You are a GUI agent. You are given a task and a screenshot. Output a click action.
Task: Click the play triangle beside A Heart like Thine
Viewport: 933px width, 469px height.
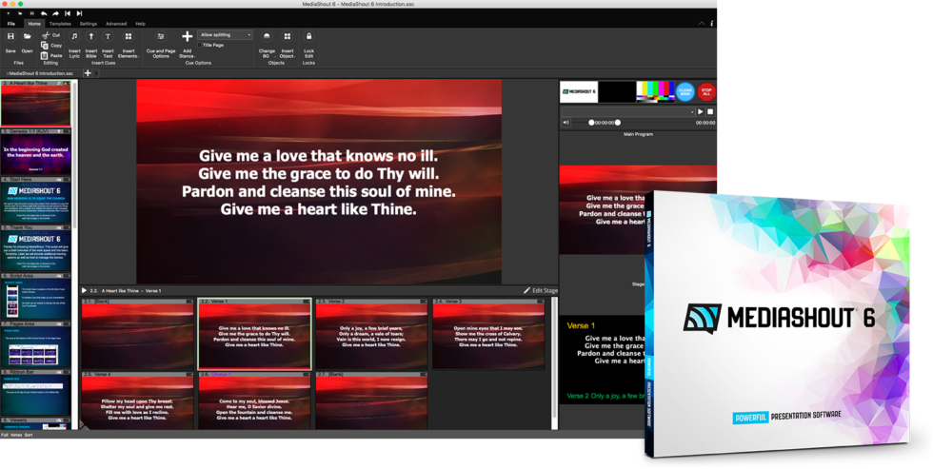tap(84, 291)
